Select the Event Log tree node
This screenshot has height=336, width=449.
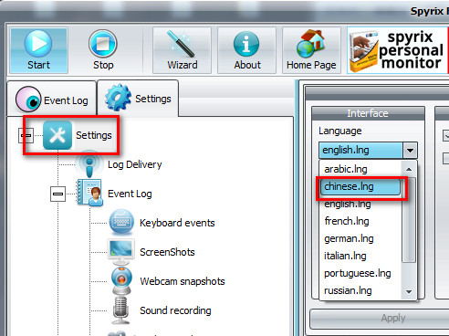click(130, 194)
